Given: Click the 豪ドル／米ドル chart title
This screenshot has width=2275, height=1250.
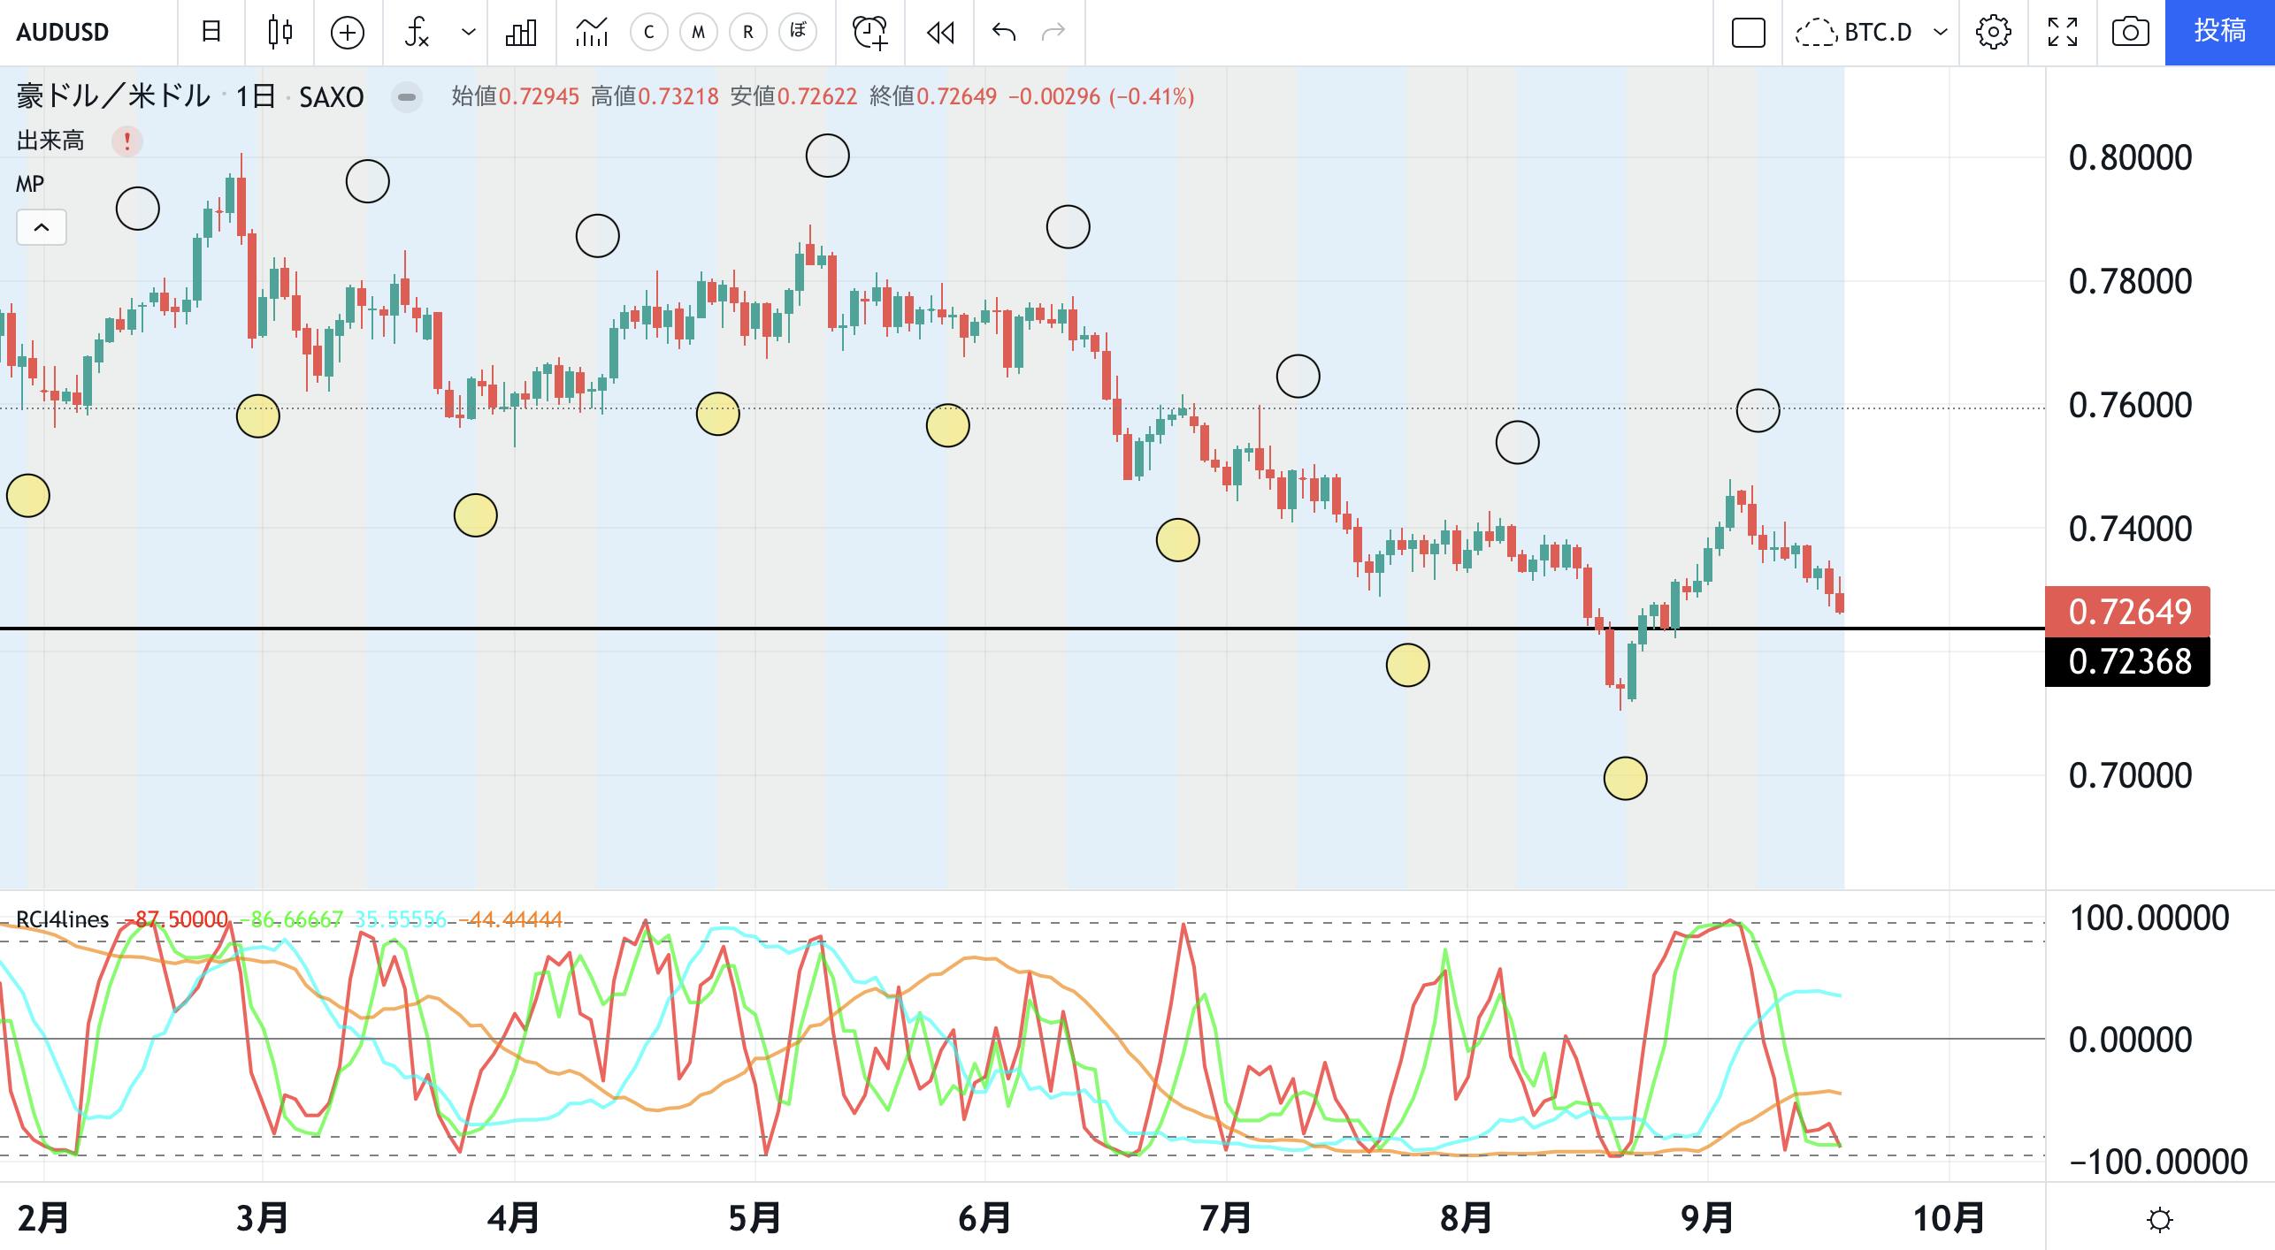Looking at the screenshot, I should click(x=113, y=96).
